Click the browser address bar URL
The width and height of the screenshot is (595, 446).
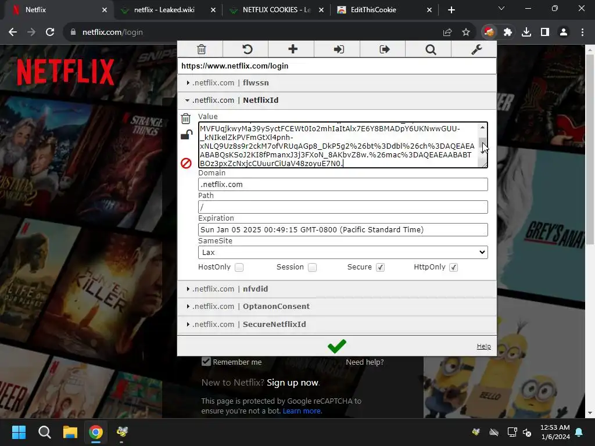coord(113,33)
